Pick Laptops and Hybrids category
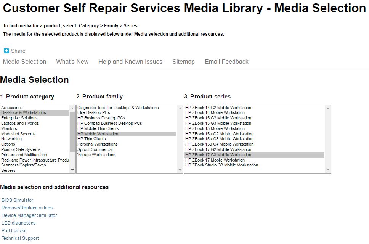This screenshot has height=244, width=369. click(x=35, y=124)
